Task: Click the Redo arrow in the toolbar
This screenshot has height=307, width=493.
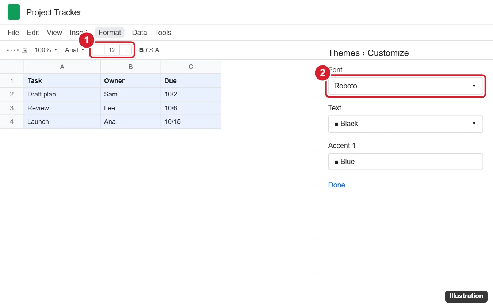Action: pos(16,50)
